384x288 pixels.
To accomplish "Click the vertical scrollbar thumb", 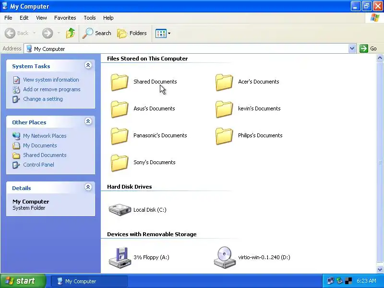I will click(380, 162).
